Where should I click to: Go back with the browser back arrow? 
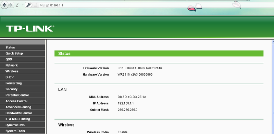pyautogui.click(x=4, y=5)
